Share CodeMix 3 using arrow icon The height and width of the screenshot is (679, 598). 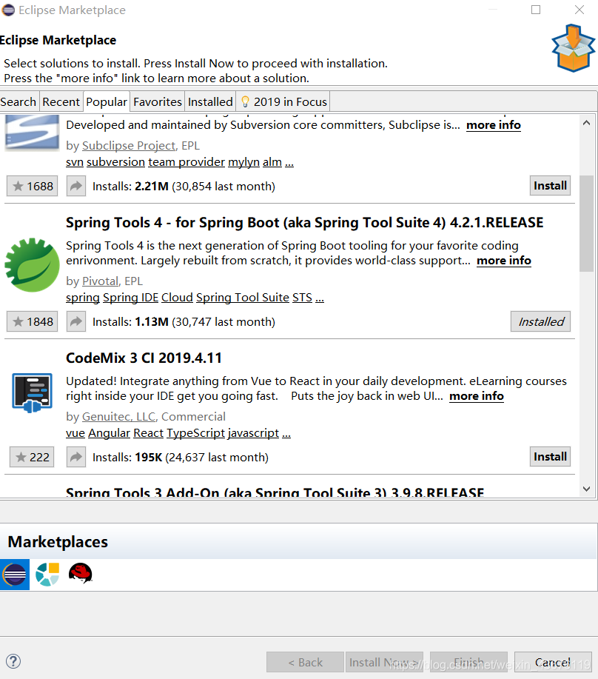(x=76, y=458)
